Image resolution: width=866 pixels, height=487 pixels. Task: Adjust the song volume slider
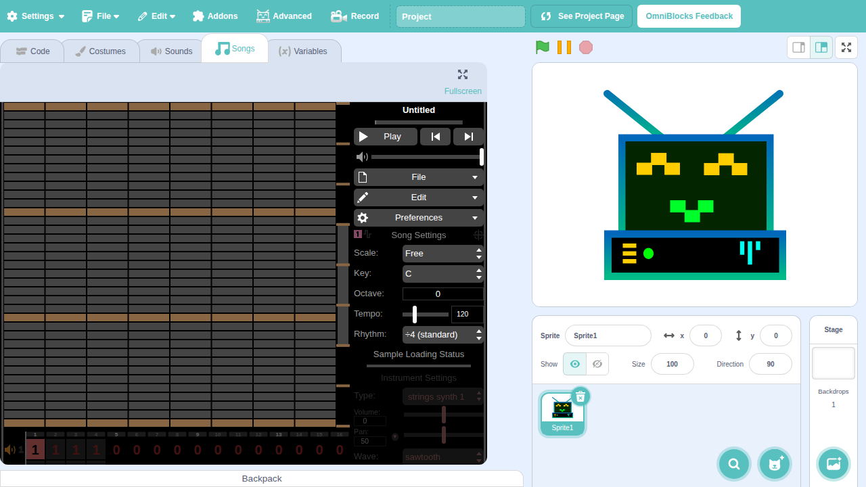(427, 157)
